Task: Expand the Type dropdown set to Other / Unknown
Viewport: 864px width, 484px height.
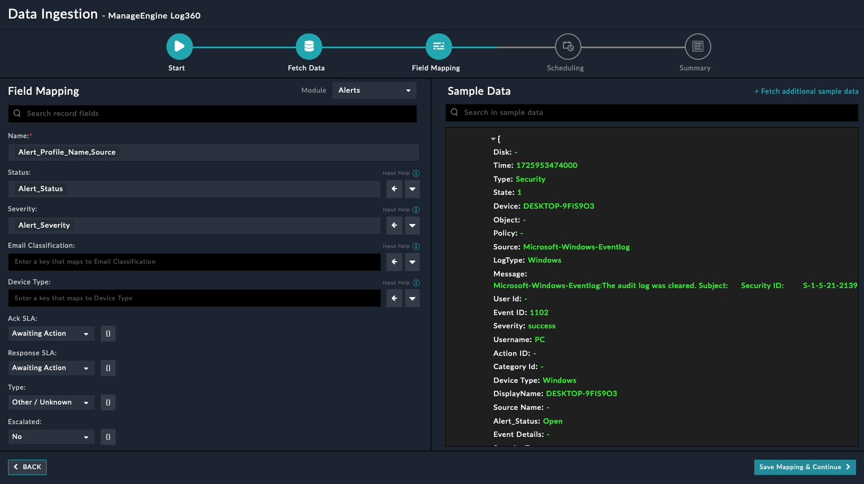Action: click(x=51, y=402)
